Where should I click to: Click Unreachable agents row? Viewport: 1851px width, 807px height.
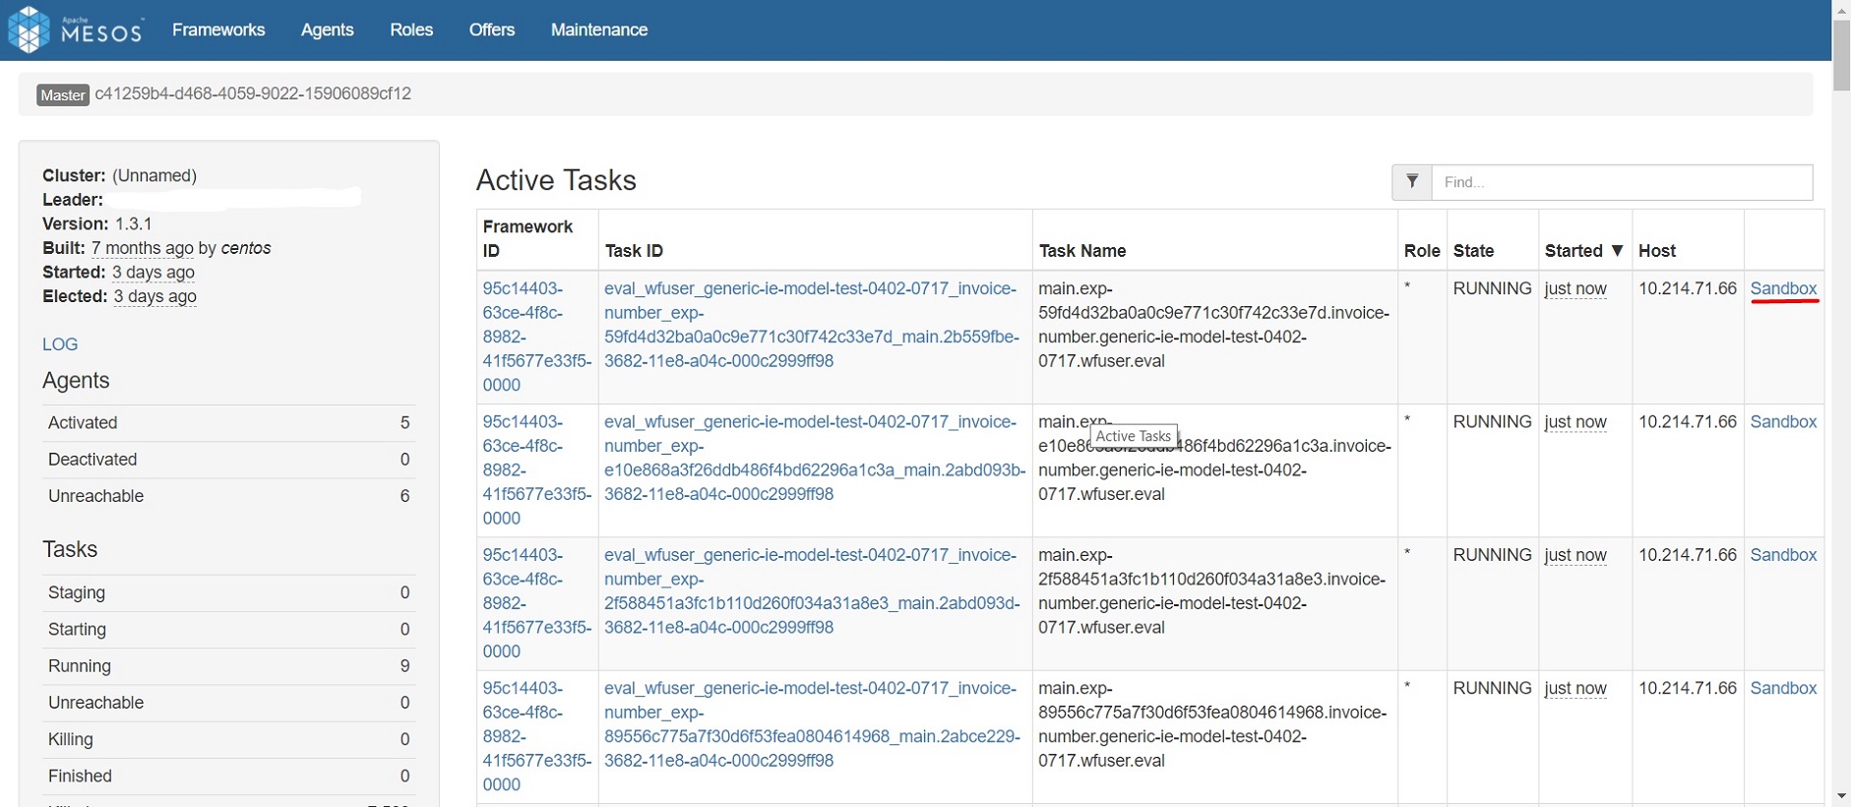pyautogui.click(x=228, y=496)
